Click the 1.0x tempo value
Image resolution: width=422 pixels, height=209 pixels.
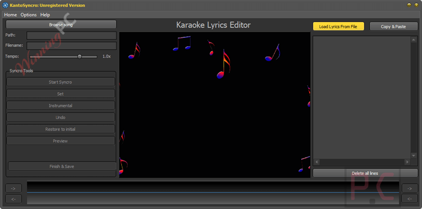pyautogui.click(x=107, y=56)
